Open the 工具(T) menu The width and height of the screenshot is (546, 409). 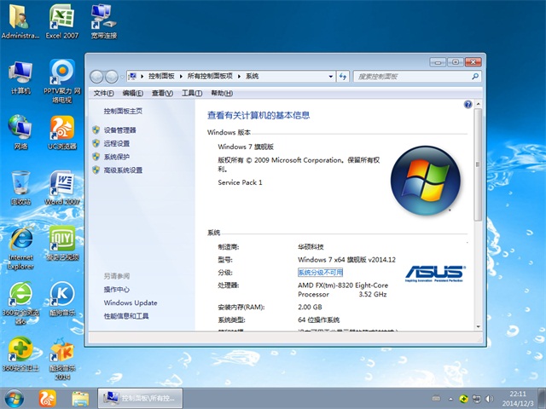click(191, 93)
